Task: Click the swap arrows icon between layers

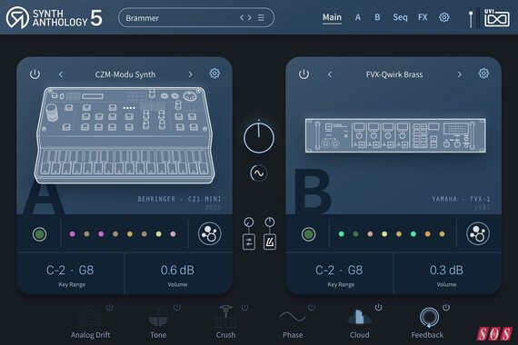Action: point(249,242)
